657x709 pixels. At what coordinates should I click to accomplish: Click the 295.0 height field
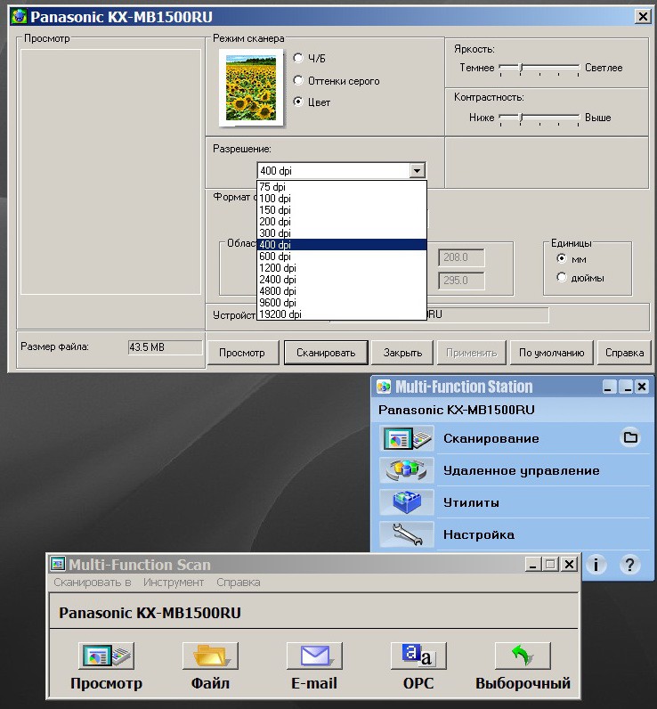pos(461,281)
